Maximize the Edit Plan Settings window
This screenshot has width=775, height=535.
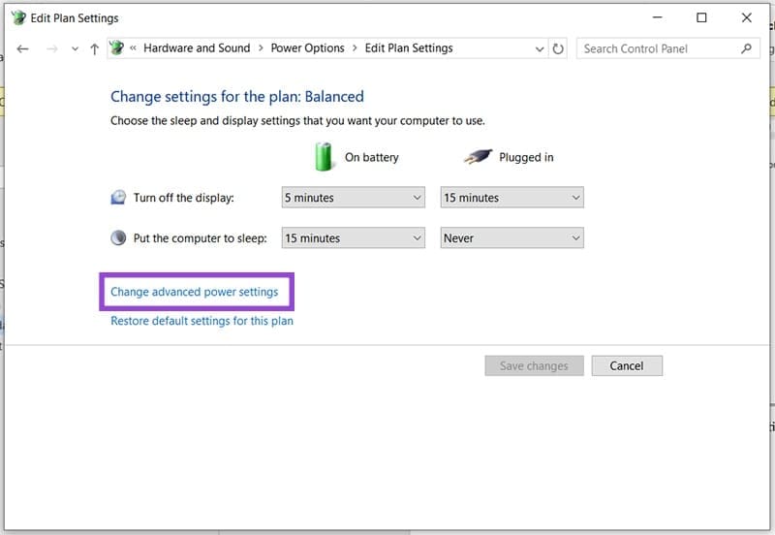[701, 17]
